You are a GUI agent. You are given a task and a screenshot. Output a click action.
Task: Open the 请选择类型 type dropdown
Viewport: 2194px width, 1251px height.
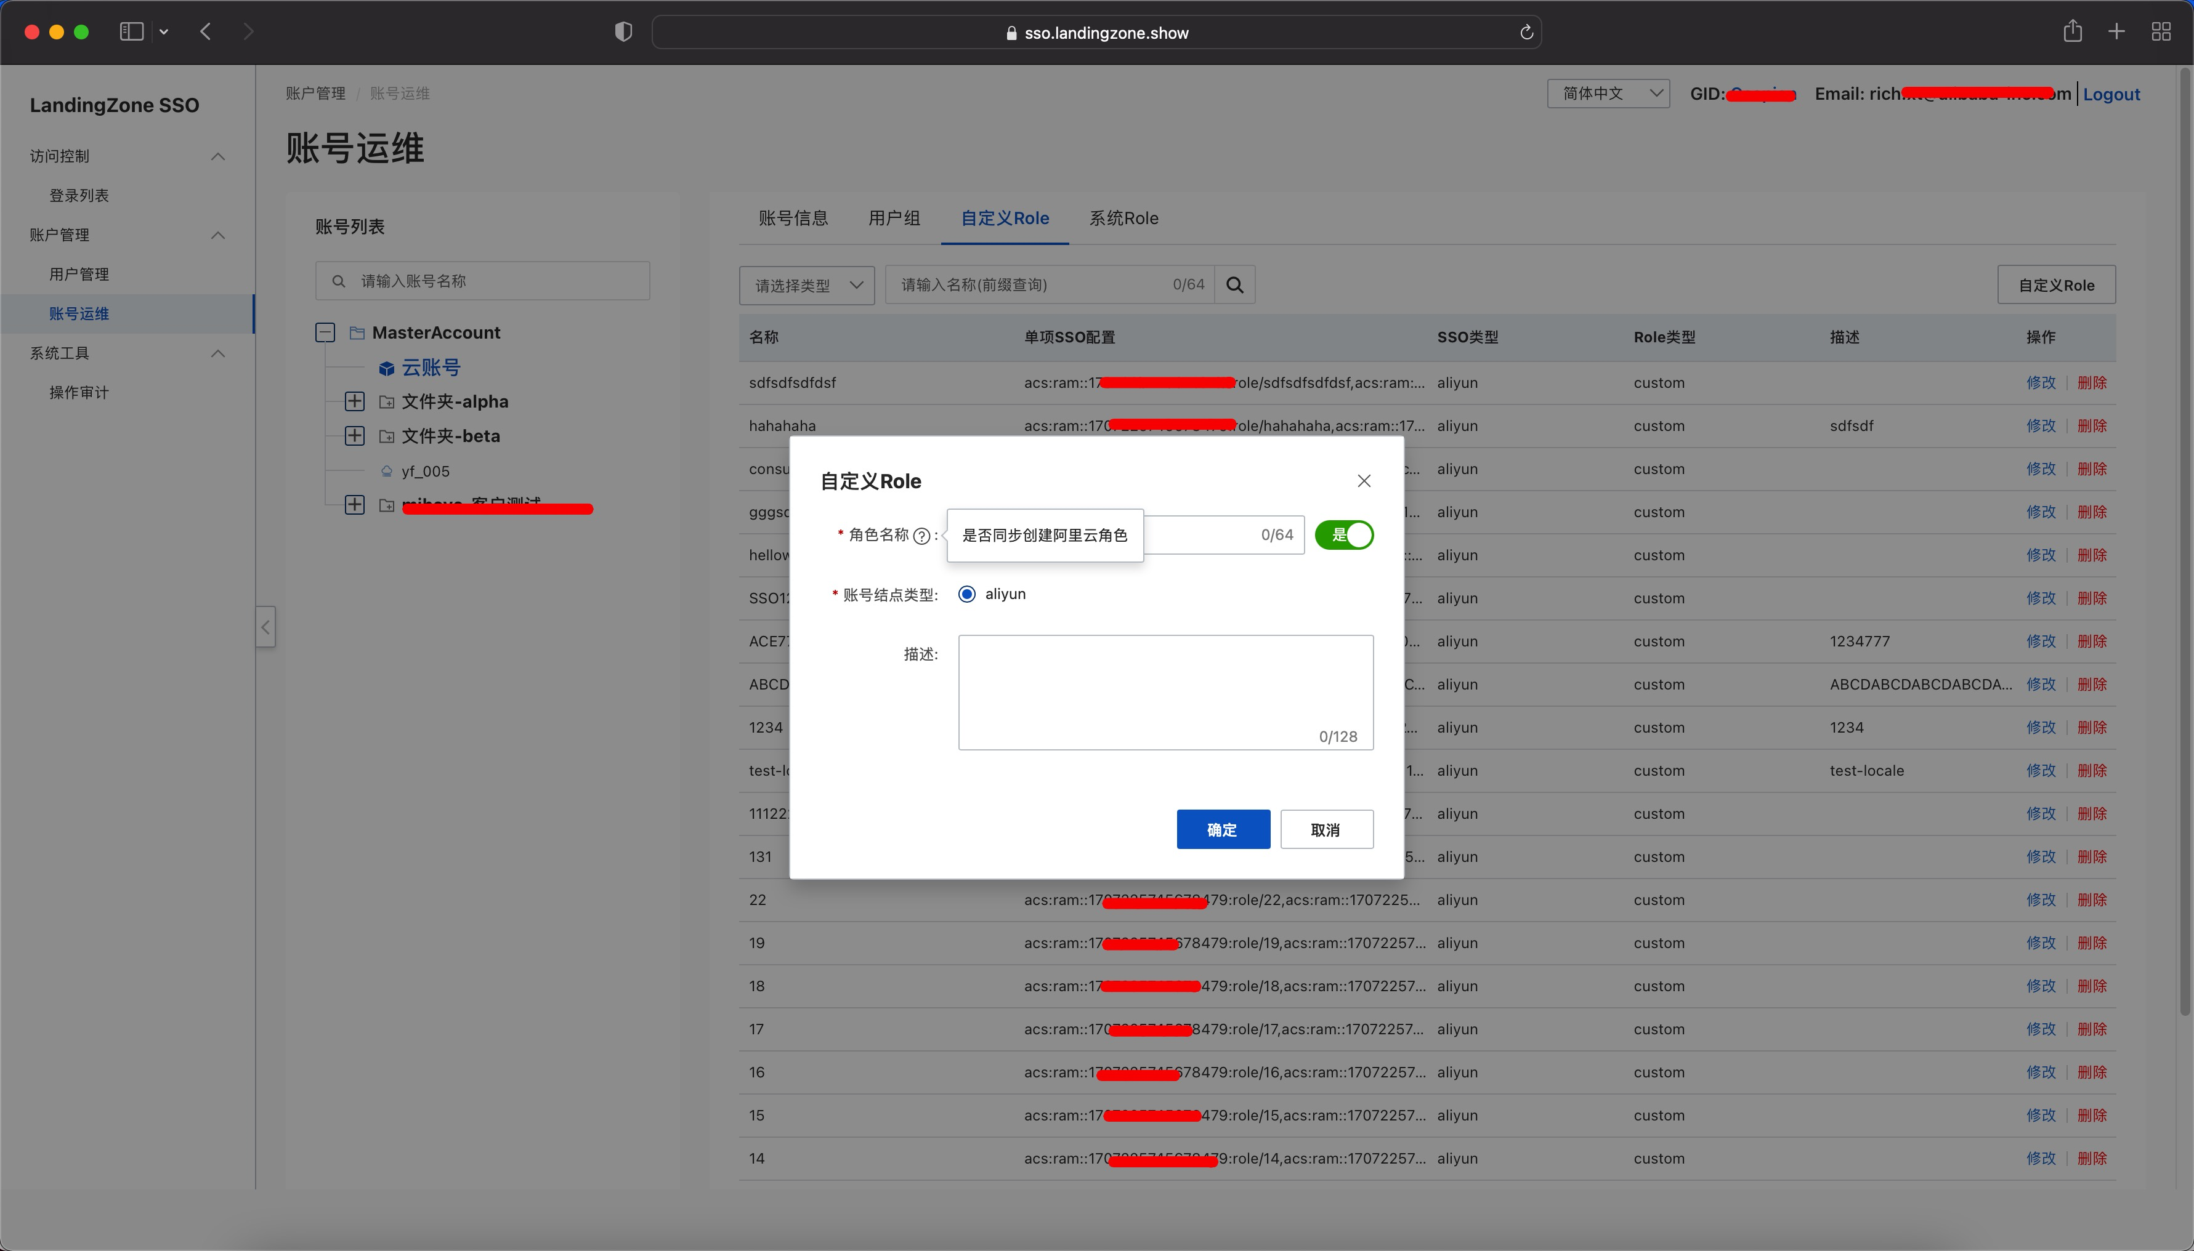806,285
